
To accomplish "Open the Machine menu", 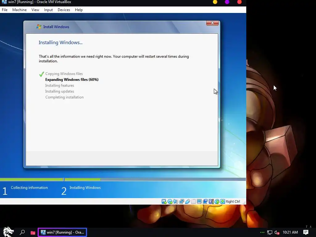I will click(x=19, y=10).
